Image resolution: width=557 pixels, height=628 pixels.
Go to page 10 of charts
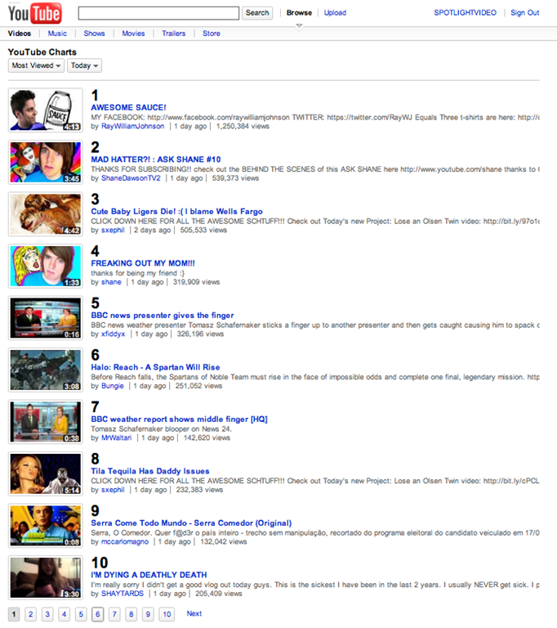[x=167, y=614]
